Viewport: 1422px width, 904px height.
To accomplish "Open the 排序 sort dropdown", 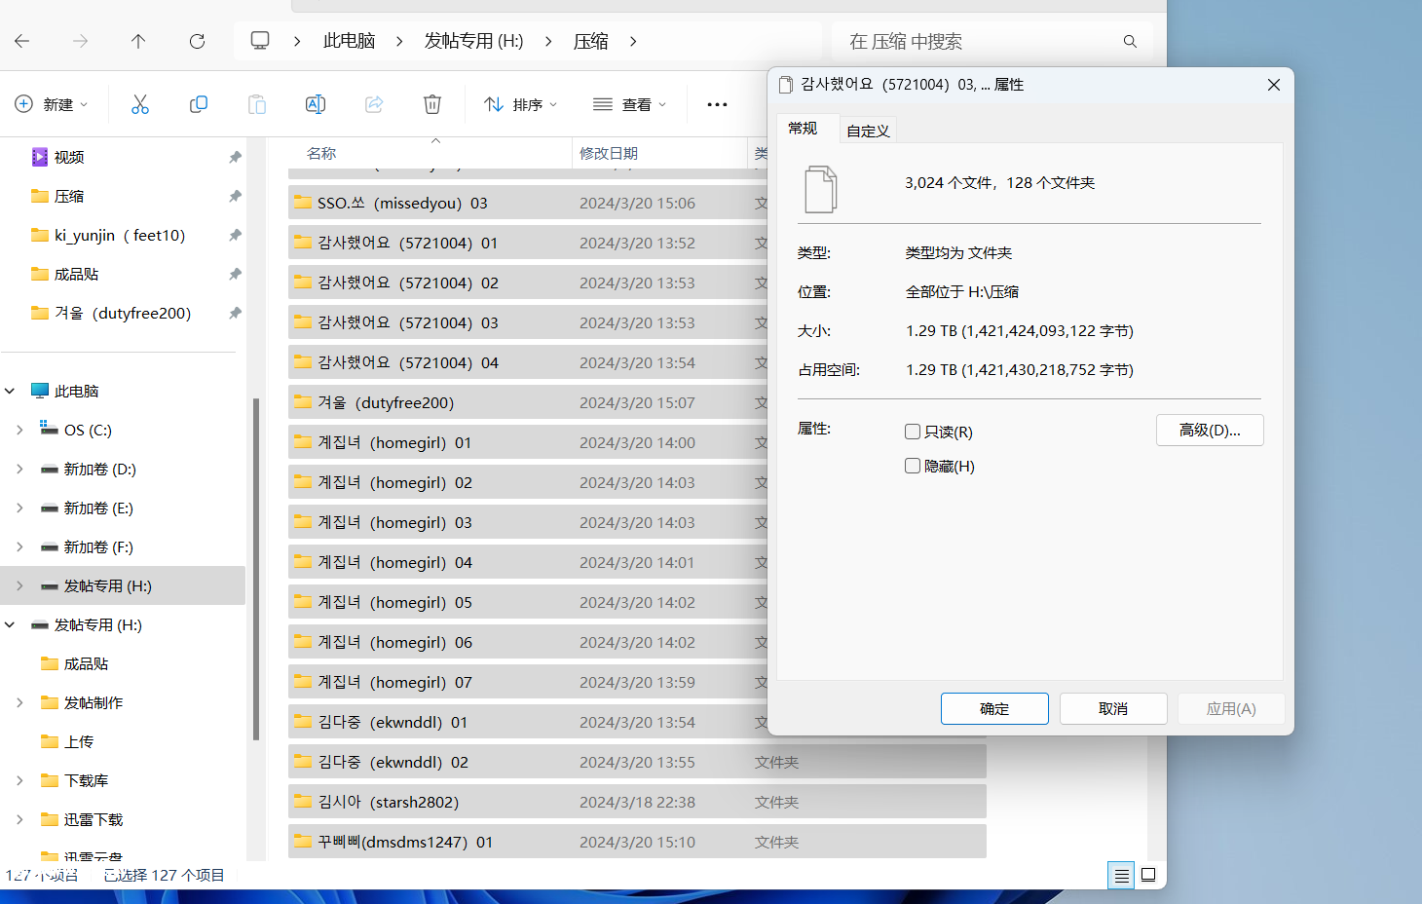I will (x=521, y=104).
